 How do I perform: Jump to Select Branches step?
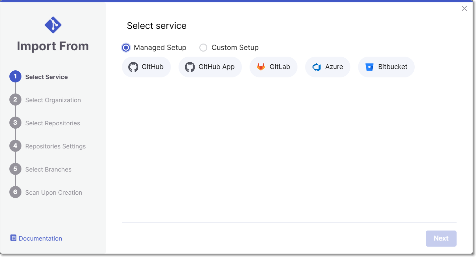49,169
